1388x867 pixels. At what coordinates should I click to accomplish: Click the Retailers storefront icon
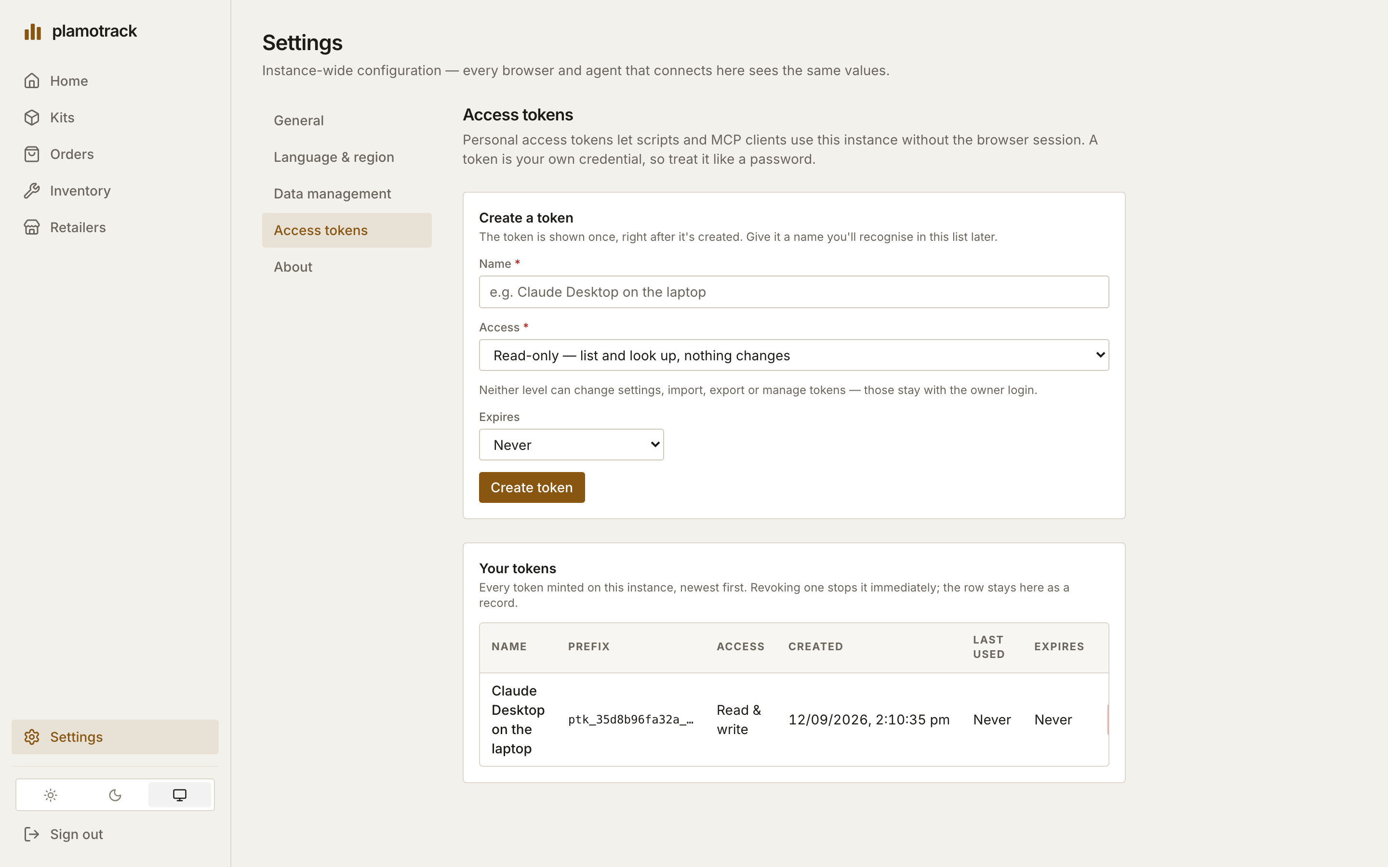pos(32,228)
